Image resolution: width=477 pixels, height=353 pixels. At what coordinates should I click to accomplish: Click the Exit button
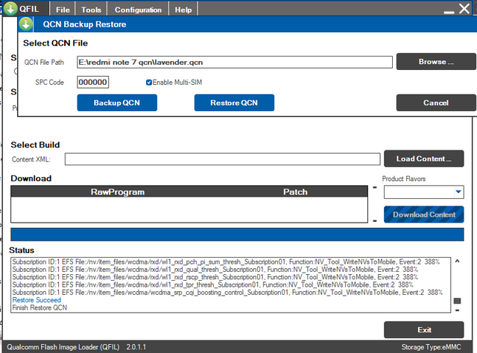pyautogui.click(x=424, y=330)
